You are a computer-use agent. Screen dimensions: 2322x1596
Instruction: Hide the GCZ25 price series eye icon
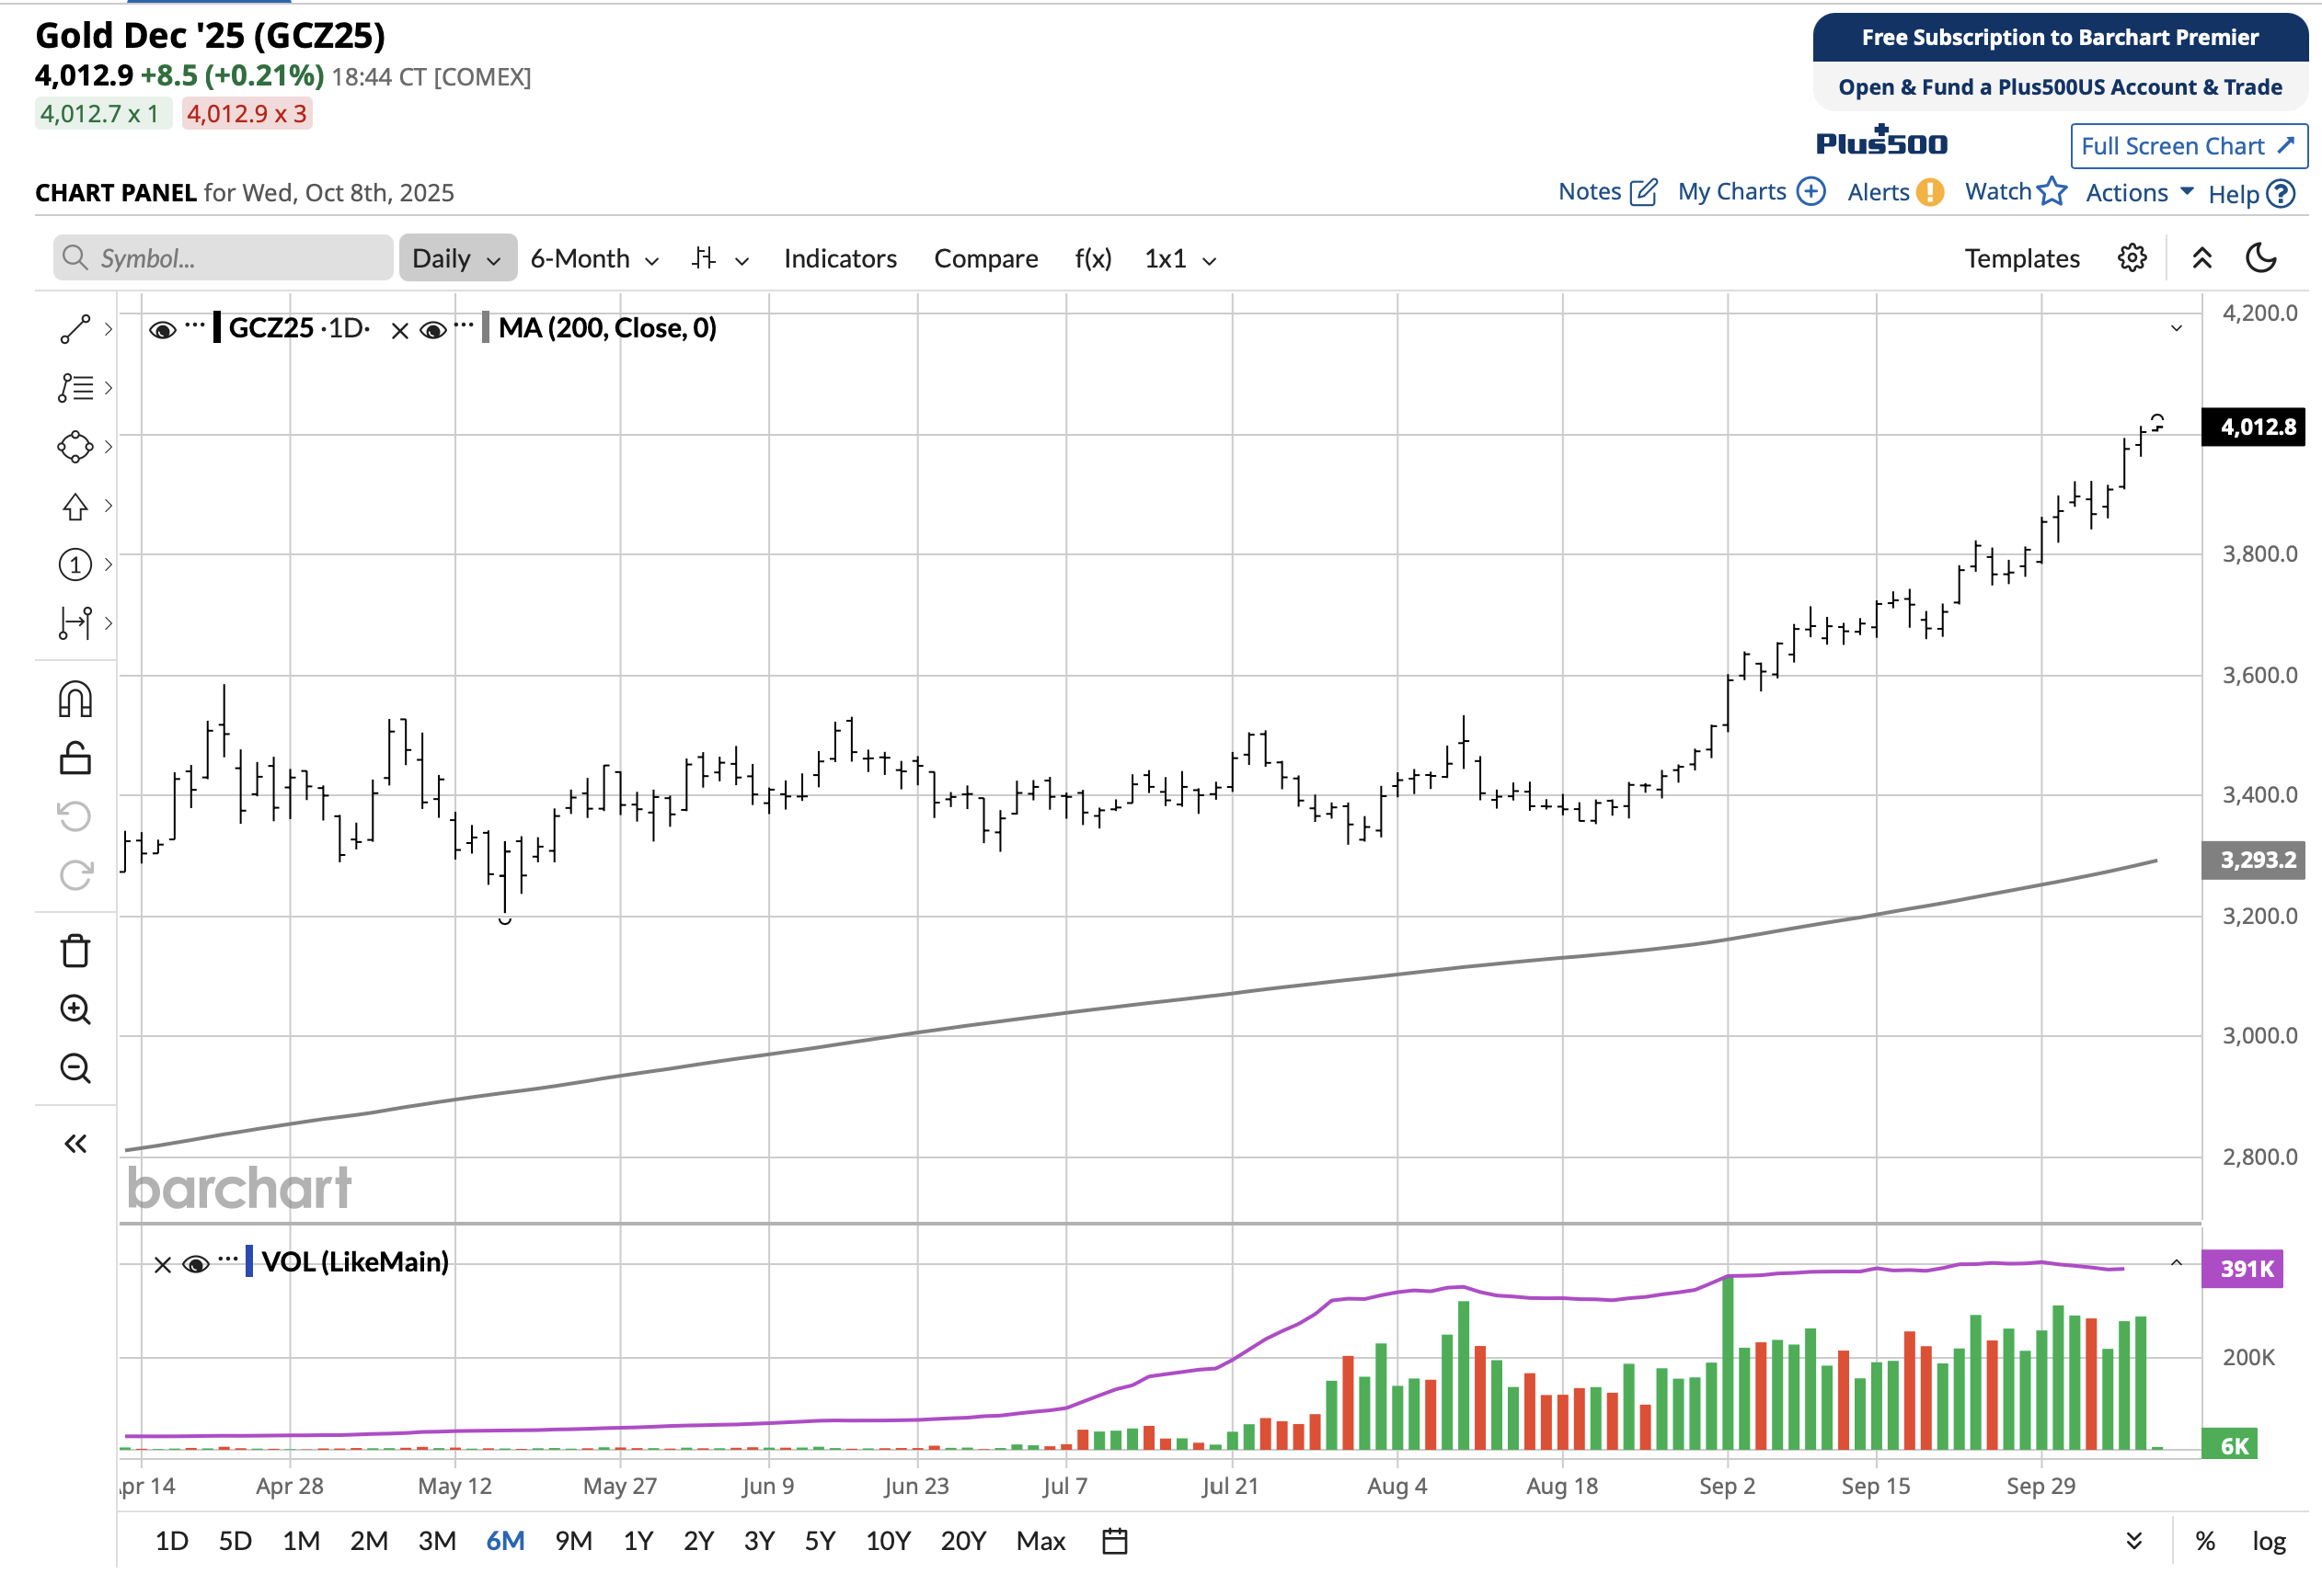coord(162,329)
